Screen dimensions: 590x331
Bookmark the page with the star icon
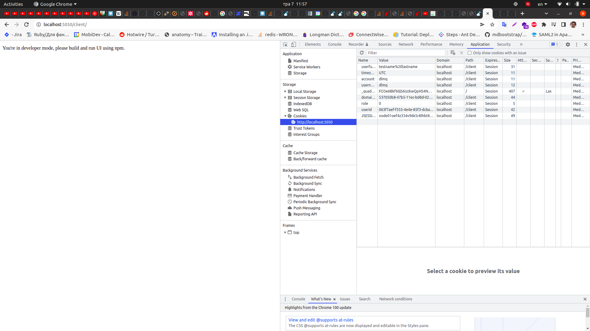pyautogui.click(x=492, y=25)
